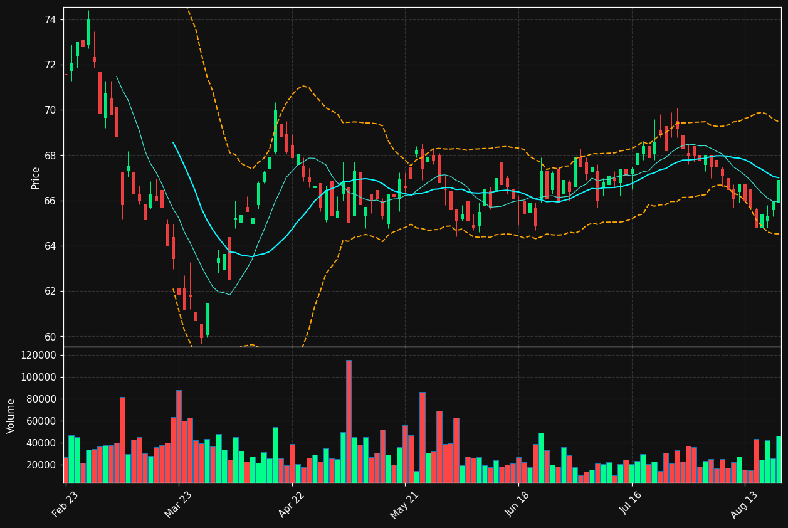Click the 'May 21' date label

coord(405,505)
